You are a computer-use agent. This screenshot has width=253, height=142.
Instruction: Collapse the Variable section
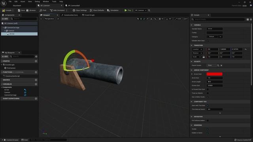pos(191,25)
